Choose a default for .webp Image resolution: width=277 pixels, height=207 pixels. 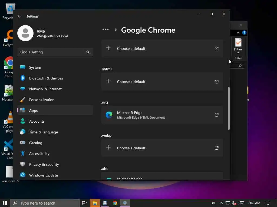[162, 148]
